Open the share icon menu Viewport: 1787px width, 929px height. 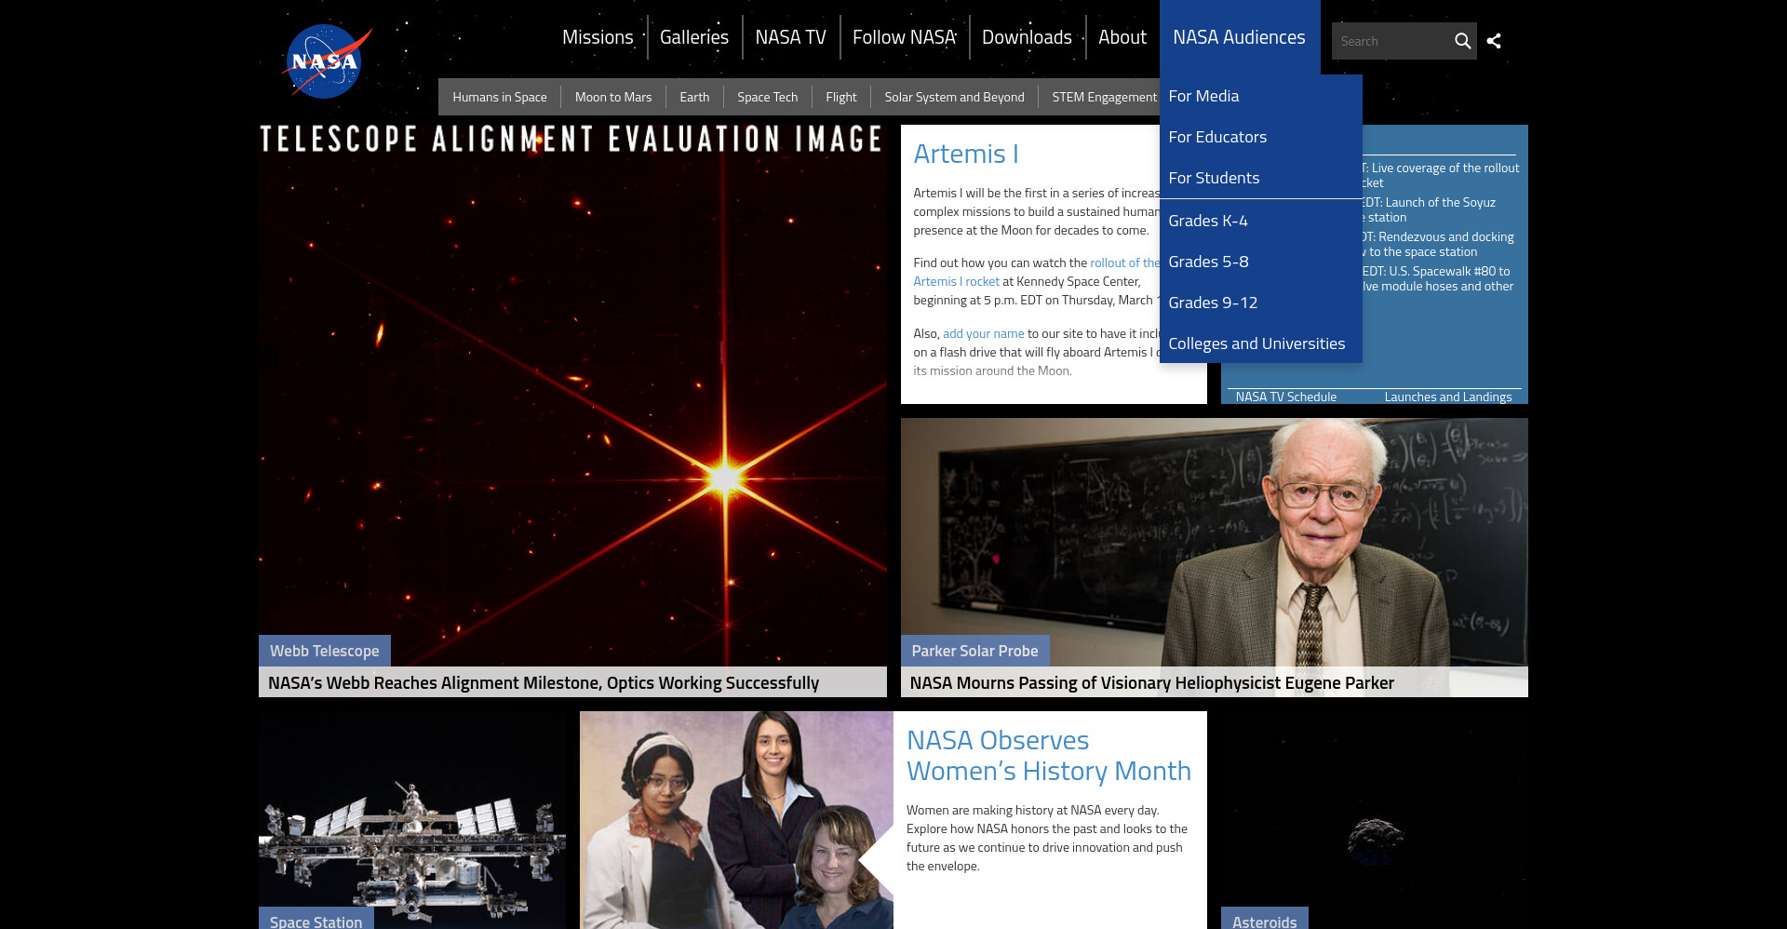(x=1494, y=41)
